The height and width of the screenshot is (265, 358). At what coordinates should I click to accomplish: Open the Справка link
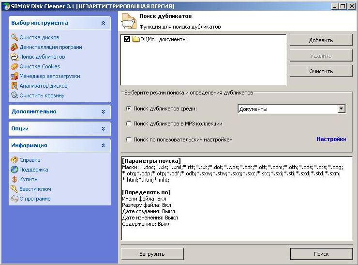click(30, 160)
